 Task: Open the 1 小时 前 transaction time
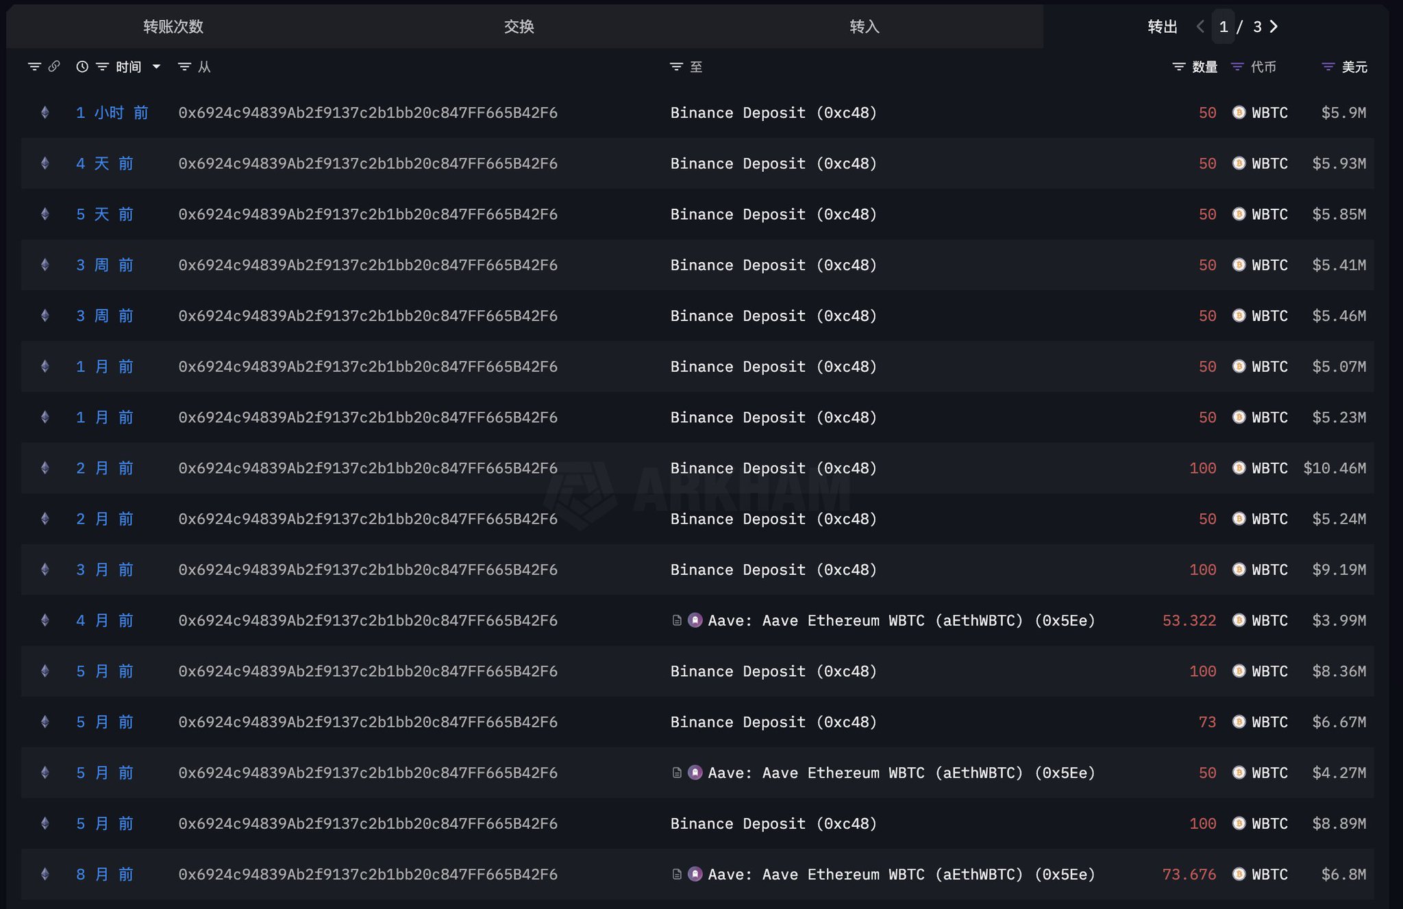tap(112, 113)
